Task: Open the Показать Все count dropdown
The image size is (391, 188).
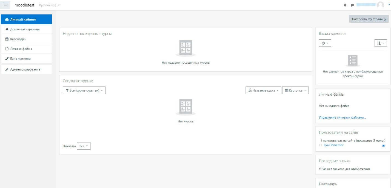Action: pos(84,146)
